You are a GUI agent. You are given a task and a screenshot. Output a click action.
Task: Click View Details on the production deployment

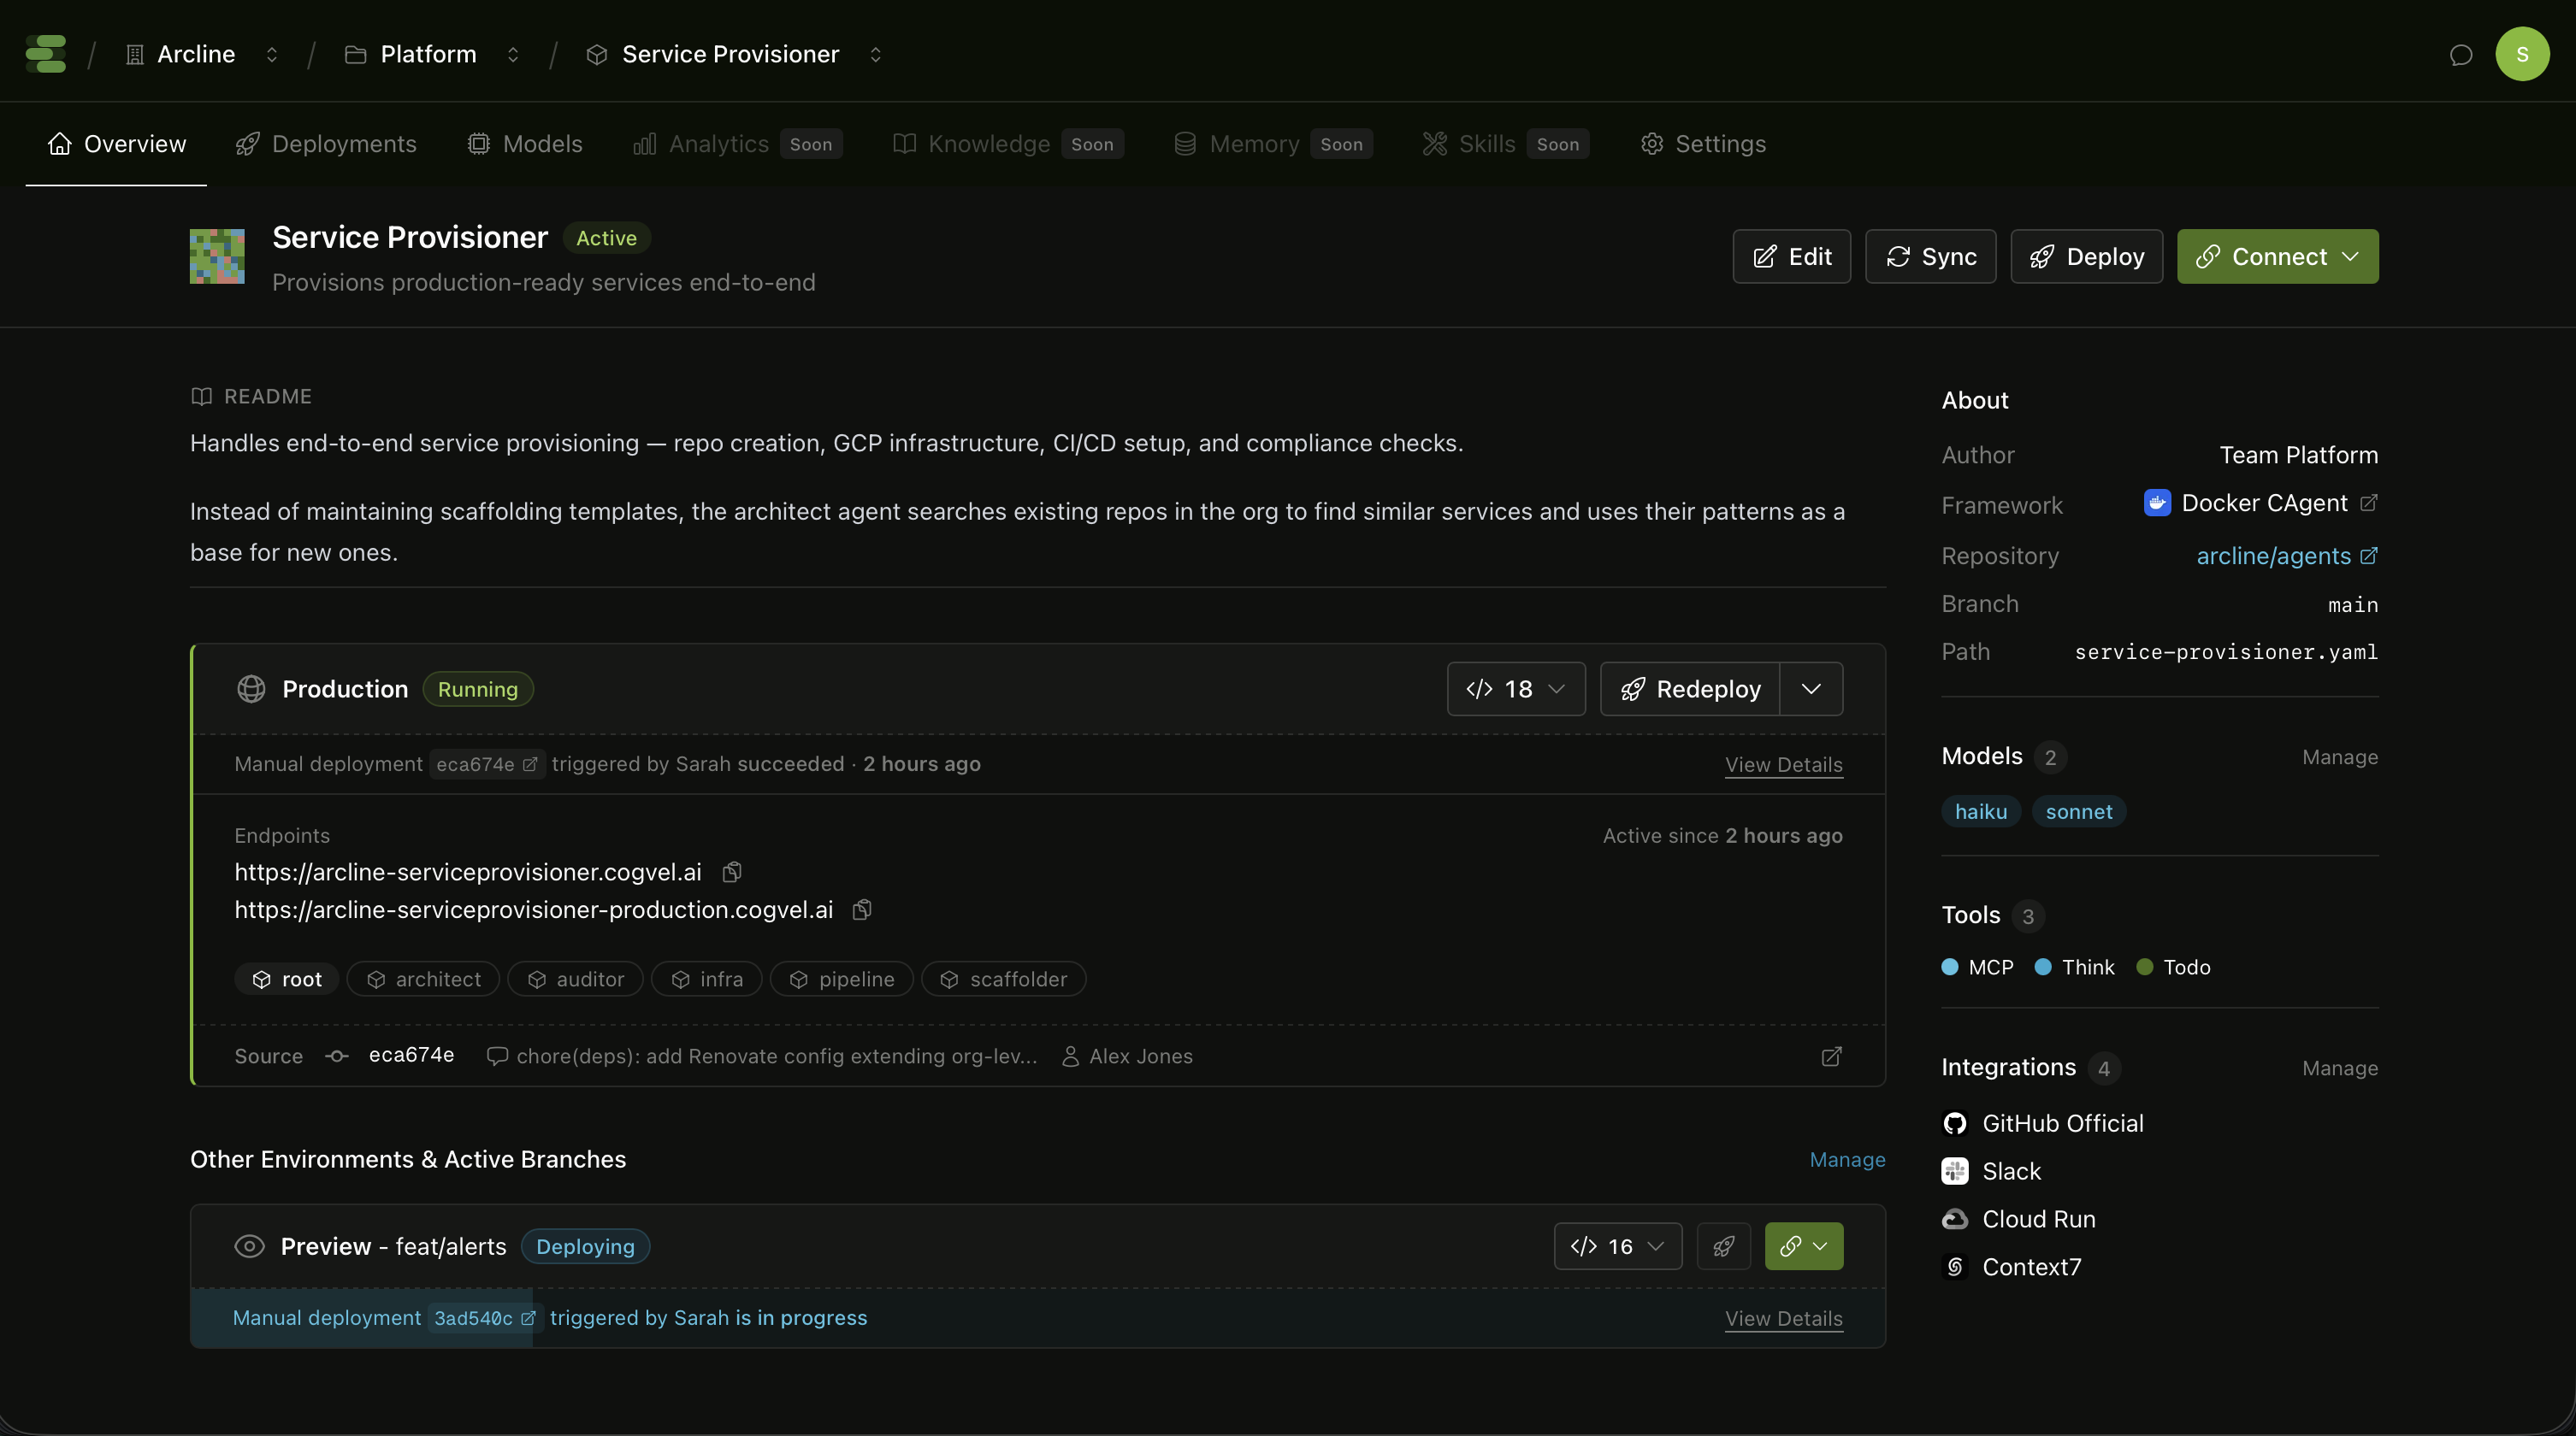(x=1784, y=766)
